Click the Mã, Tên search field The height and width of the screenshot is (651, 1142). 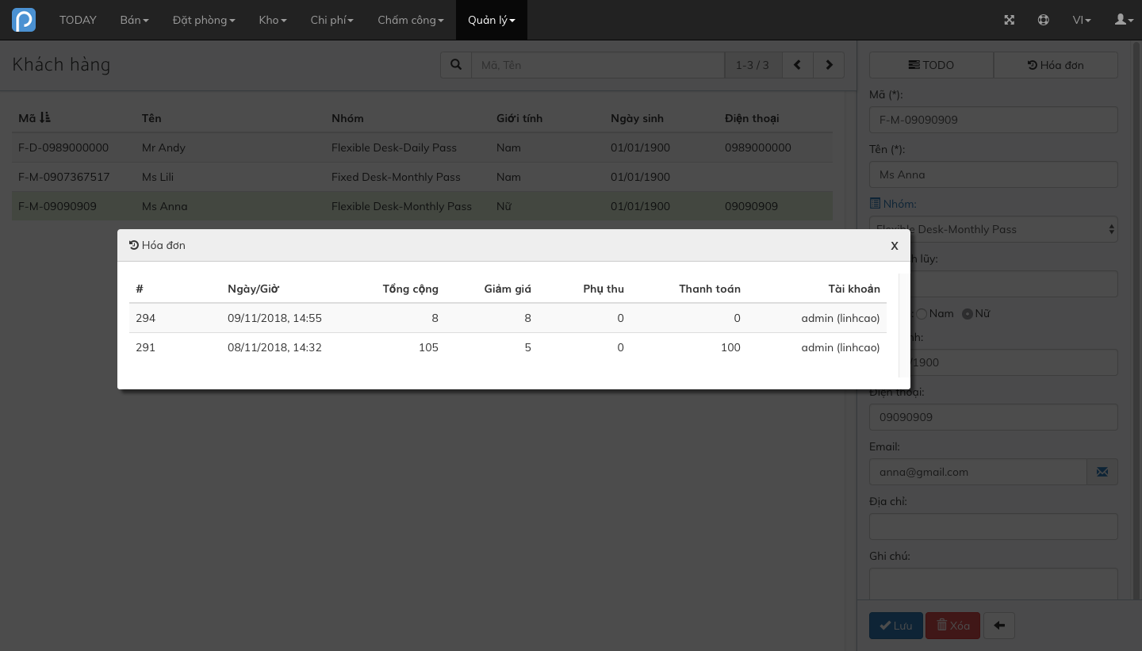coord(598,65)
